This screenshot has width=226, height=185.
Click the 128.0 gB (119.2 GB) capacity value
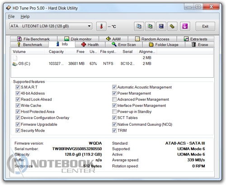coord(83,155)
